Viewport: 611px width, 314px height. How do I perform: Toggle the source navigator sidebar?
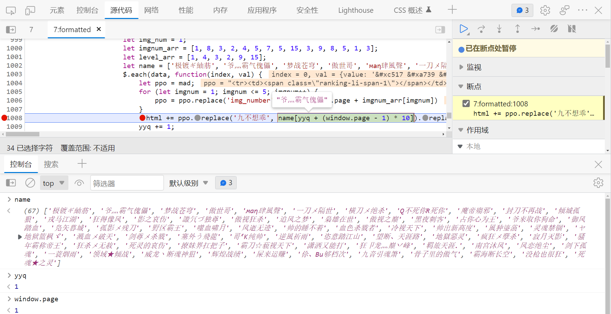11,30
